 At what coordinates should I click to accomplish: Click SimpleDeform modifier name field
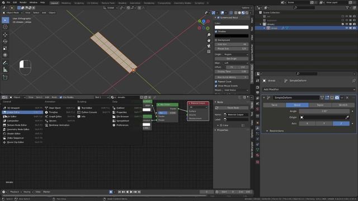pyautogui.click(x=296, y=98)
